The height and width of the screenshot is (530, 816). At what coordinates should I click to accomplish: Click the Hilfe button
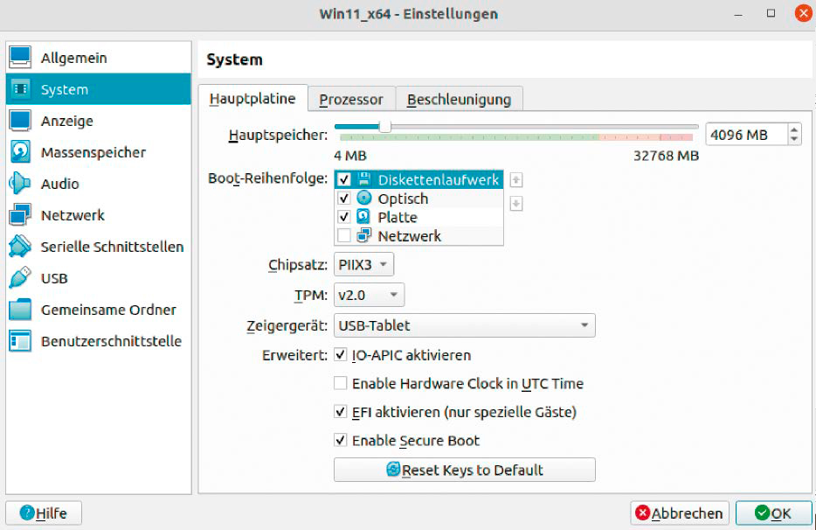tap(44, 513)
